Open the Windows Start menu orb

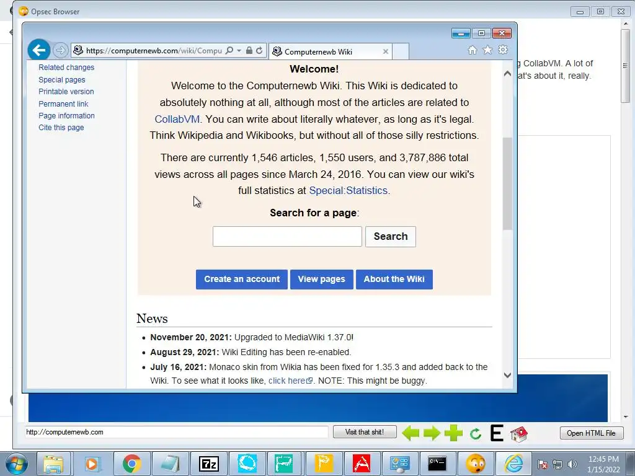16,464
